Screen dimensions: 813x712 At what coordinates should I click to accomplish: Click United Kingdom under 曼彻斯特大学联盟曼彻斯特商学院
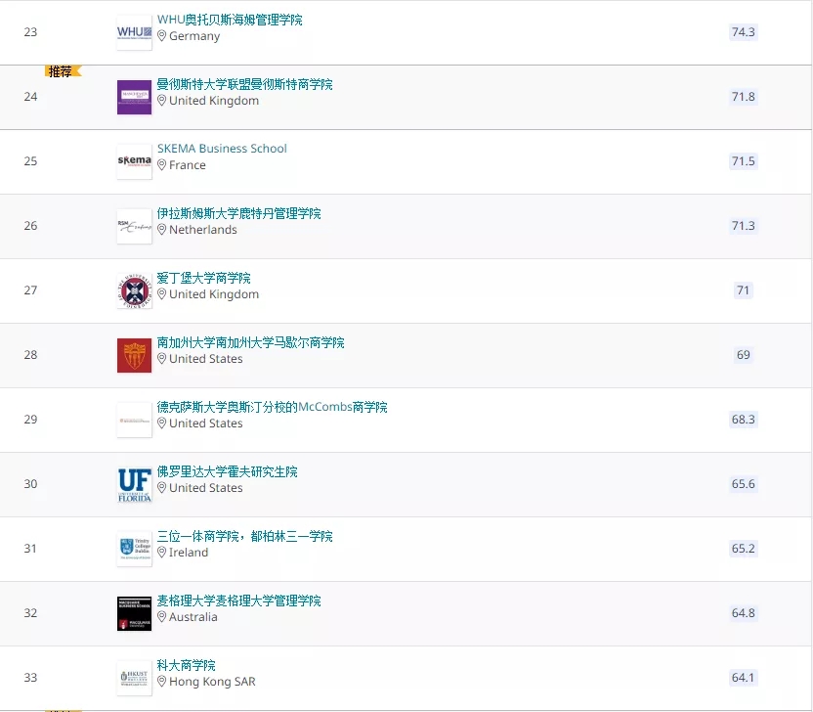click(214, 101)
